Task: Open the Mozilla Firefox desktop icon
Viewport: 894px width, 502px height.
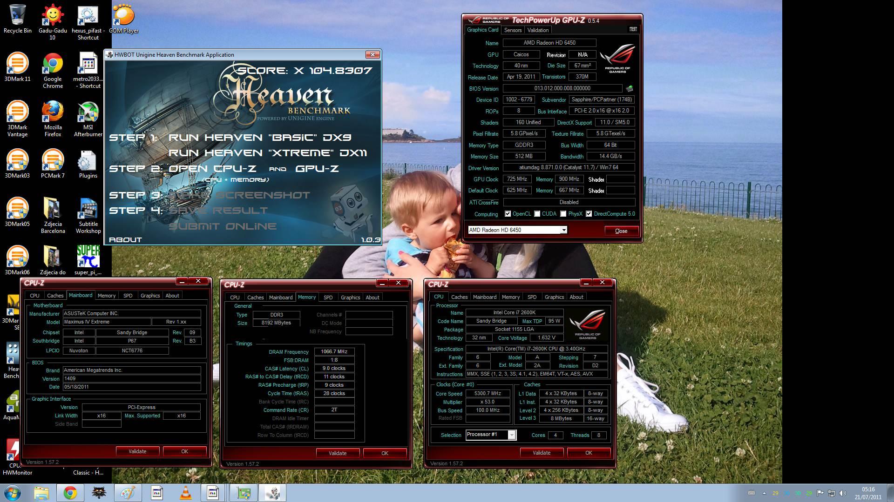Action: tap(53, 119)
